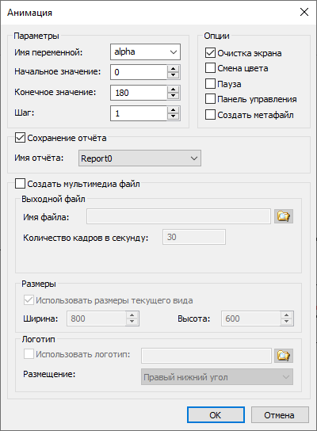Cancel the dialog with Отмена
This screenshot has height=431, width=317.
pos(280,415)
